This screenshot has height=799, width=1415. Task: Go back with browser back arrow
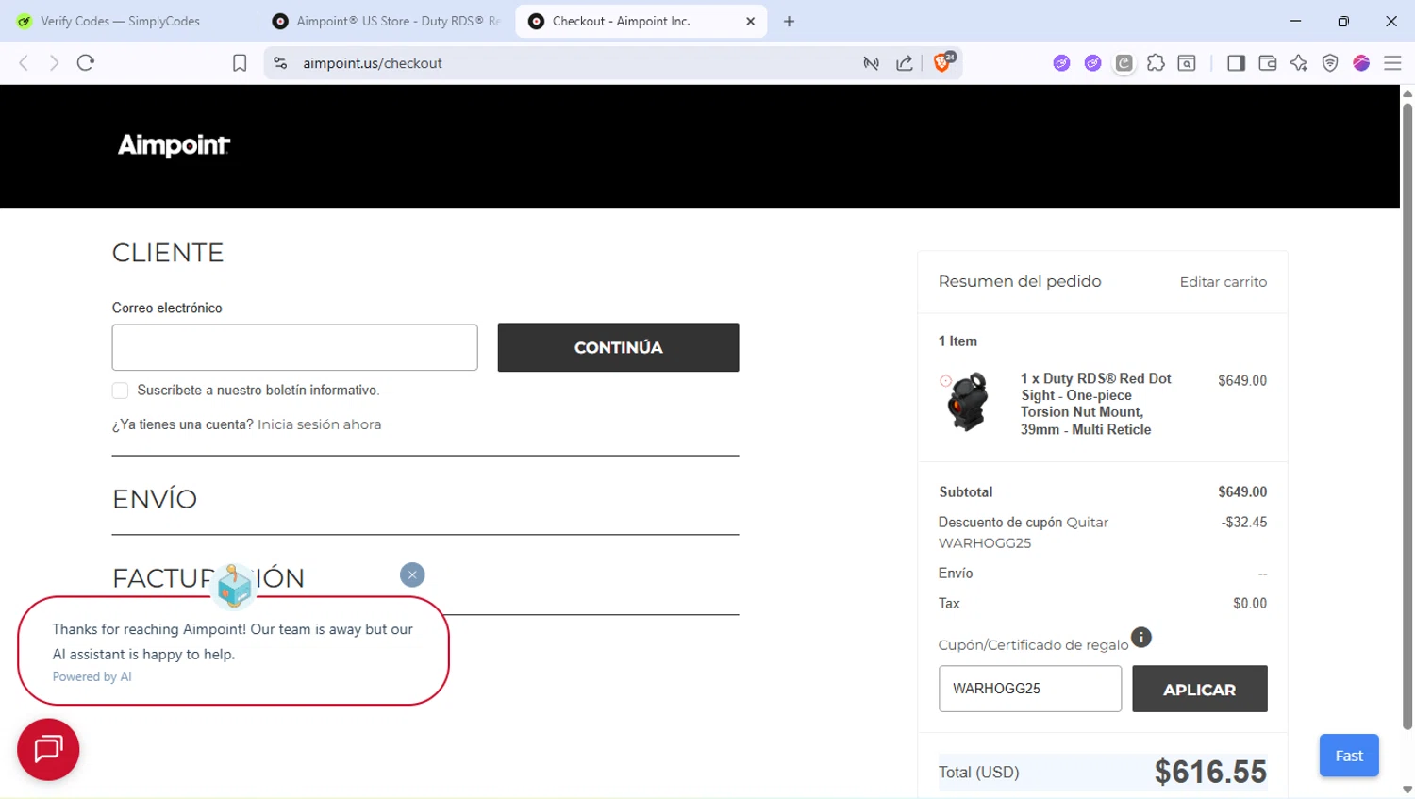[x=24, y=63]
